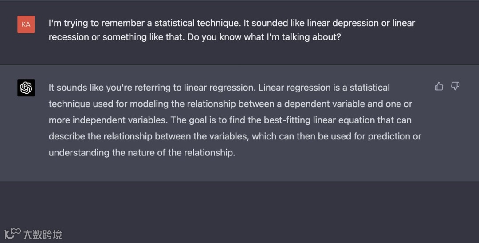Click the phrase "linear depression" in user message
This screenshot has height=243, width=479.
(x=343, y=23)
